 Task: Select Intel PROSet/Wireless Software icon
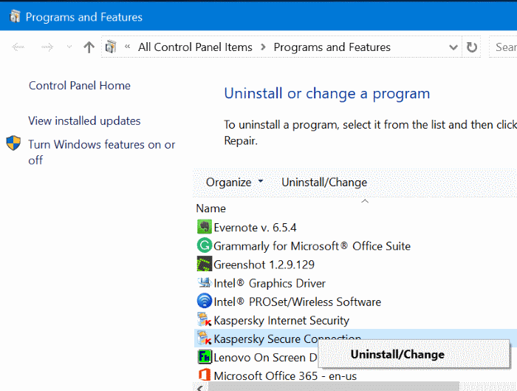(x=205, y=302)
